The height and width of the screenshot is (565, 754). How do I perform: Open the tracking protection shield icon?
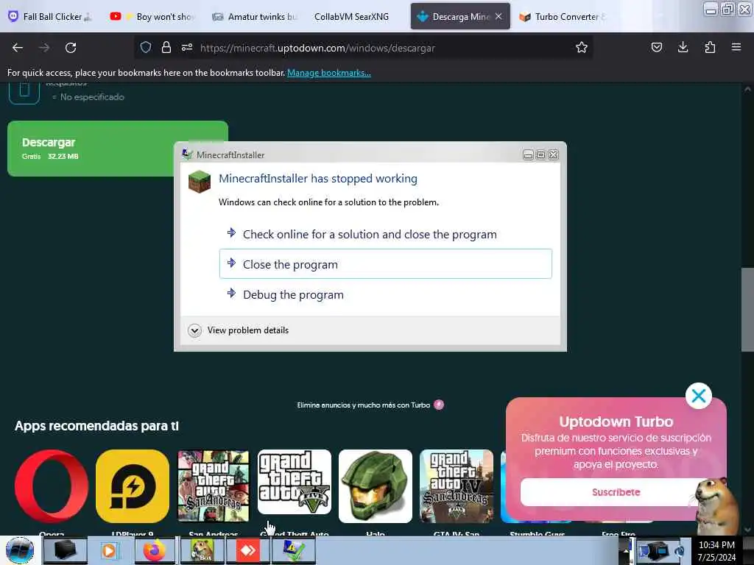click(146, 48)
